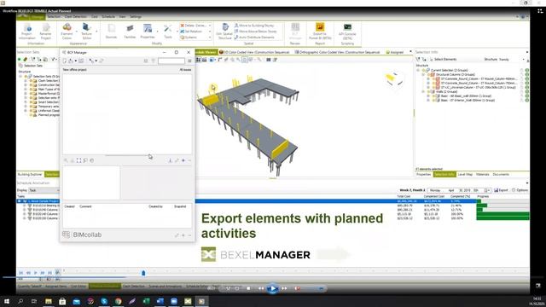This screenshot has height=307, width=546.
Task: Toggle Options checkbox in schedule panel
Action: point(514,190)
